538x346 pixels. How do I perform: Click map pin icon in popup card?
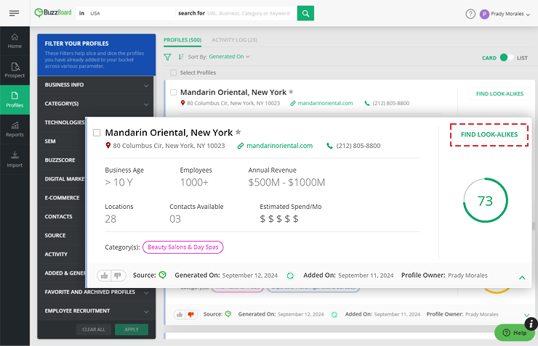[x=108, y=146]
